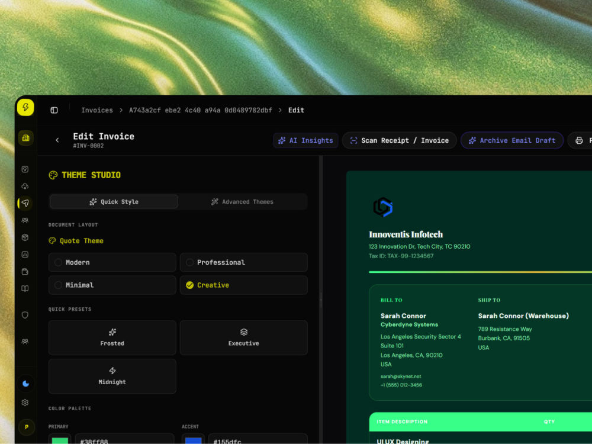Open the upper people group icon in sidebar

click(25, 220)
